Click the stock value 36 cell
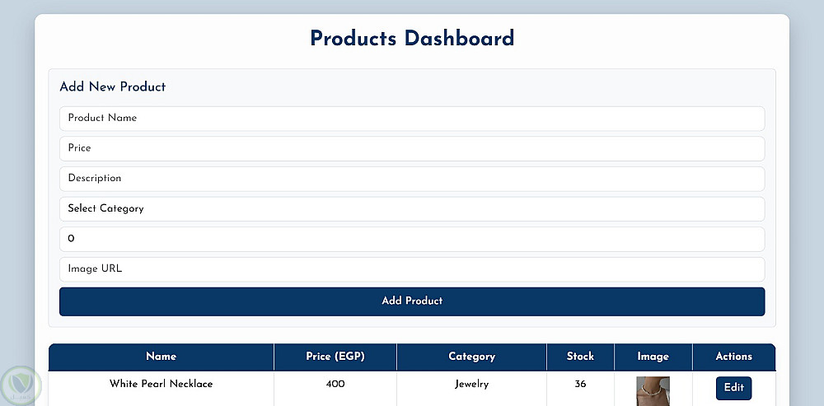Screen dimensions: 824x406 coord(580,385)
